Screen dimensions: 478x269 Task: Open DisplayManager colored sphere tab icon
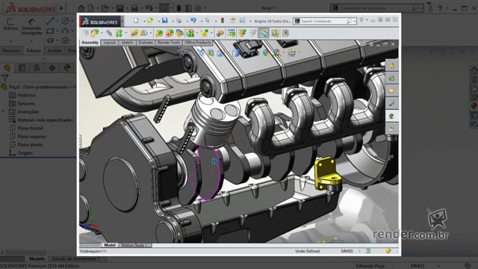coord(66,68)
